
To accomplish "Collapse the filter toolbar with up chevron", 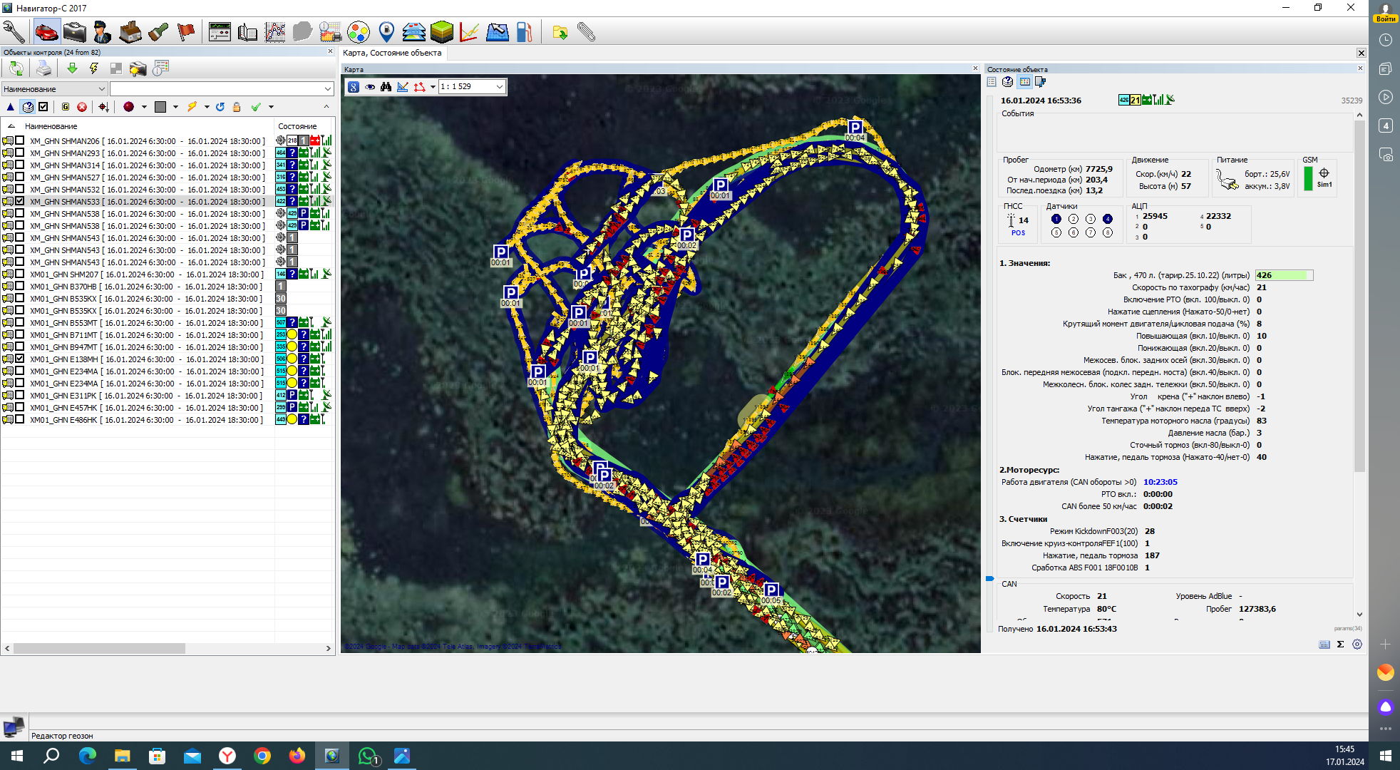I will 326,107.
